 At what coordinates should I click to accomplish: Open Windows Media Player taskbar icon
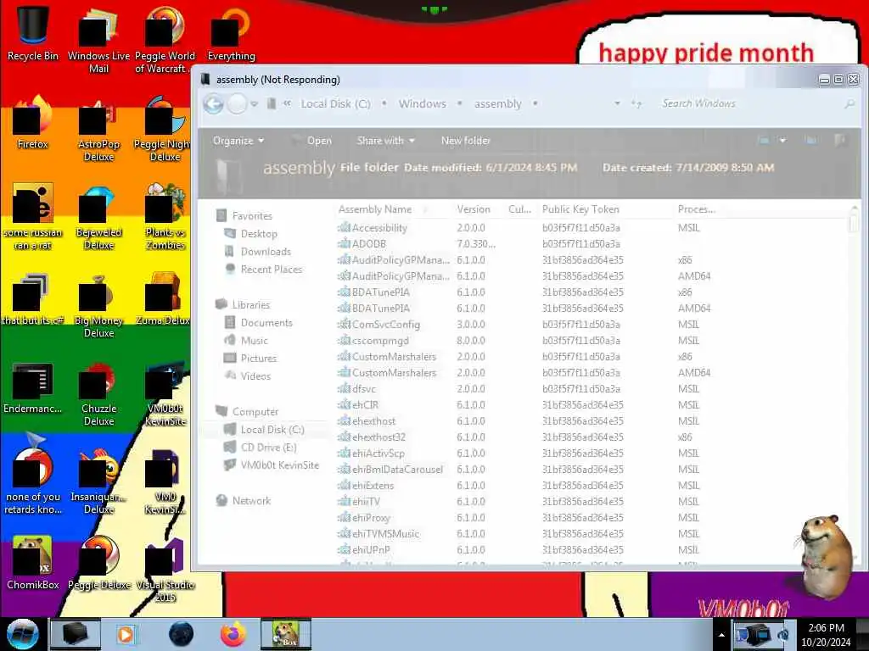pyautogui.click(x=126, y=634)
